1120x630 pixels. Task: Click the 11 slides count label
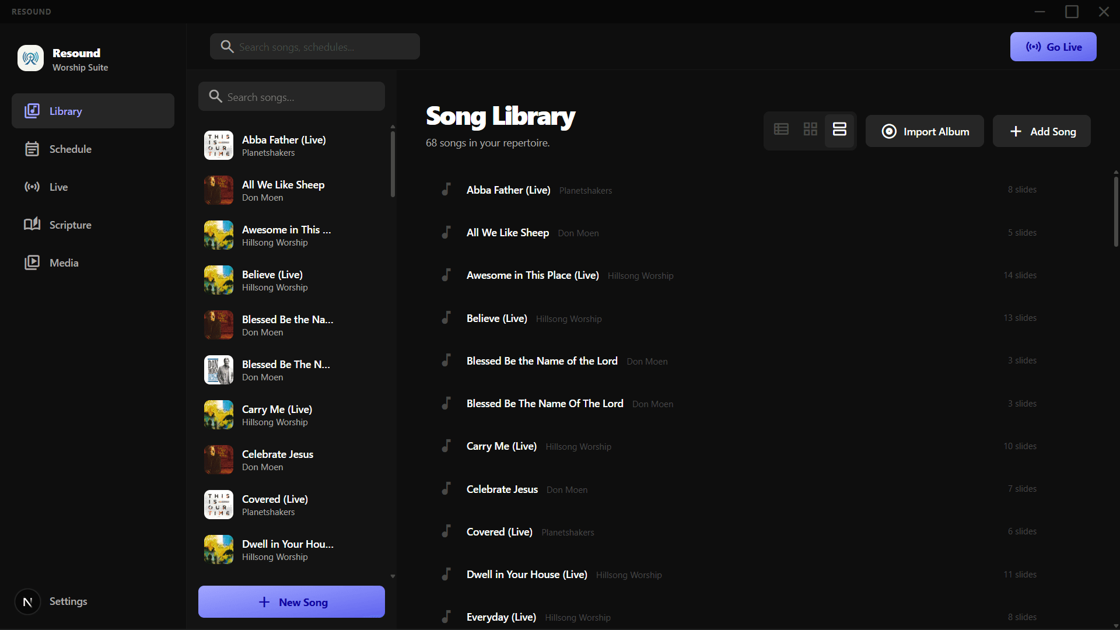click(1020, 574)
